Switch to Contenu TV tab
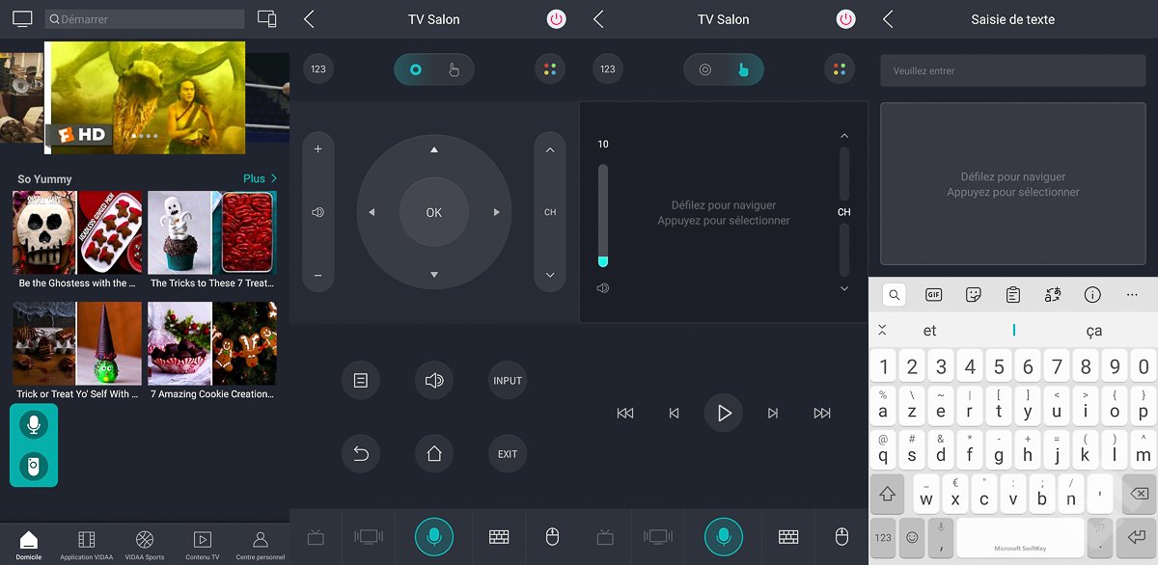The image size is (1158, 565). click(x=203, y=545)
